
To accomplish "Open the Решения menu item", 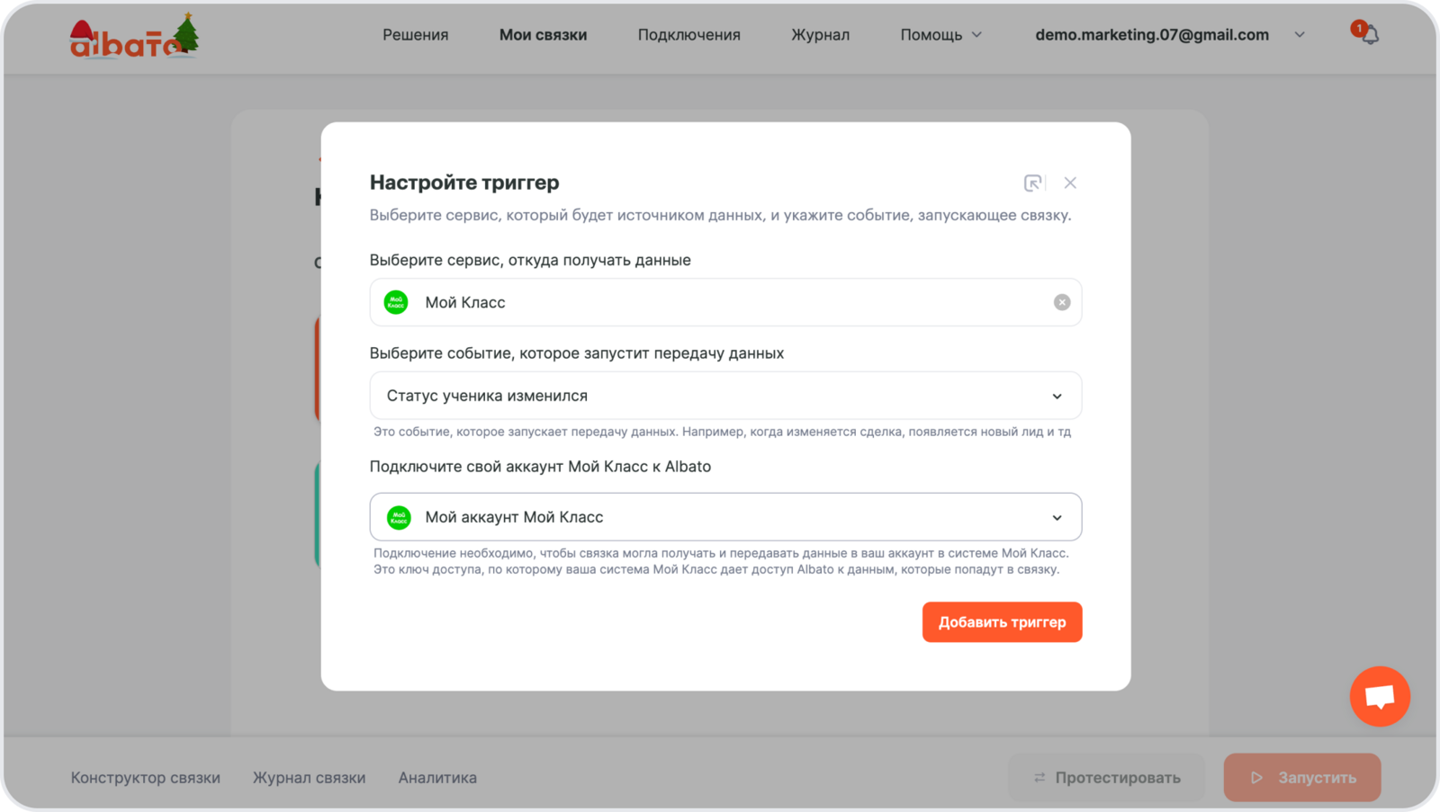I will coord(415,35).
